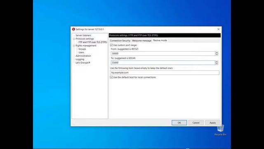Click the Protocols settings / FTP header bar
264x149 pixels.
(165, 35)
